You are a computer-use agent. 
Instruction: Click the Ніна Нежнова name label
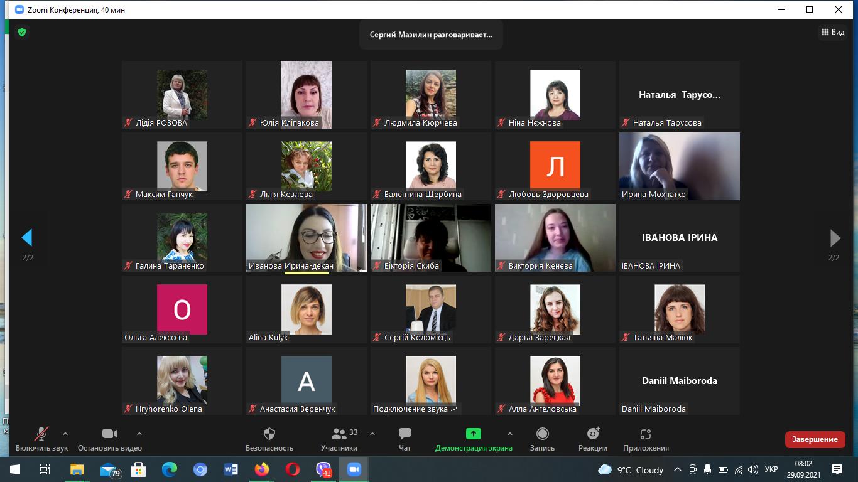pyautogui.click(x=535, y=123)
